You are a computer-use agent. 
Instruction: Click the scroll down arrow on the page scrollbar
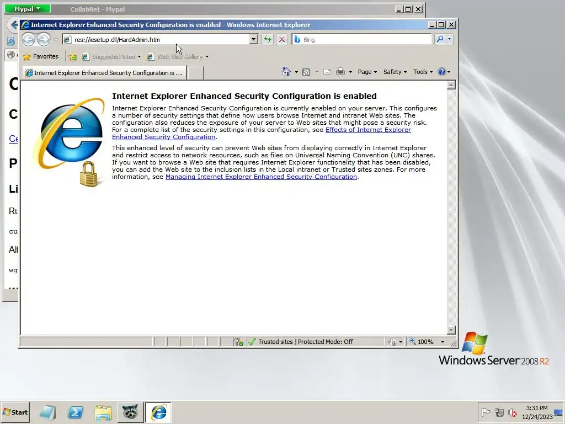(x=451, y=330)
